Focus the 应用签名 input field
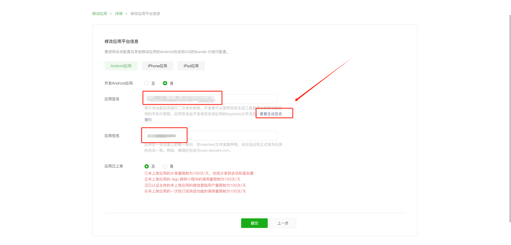Viewport: 511px width, 245px height. click(x=211, y=99)
